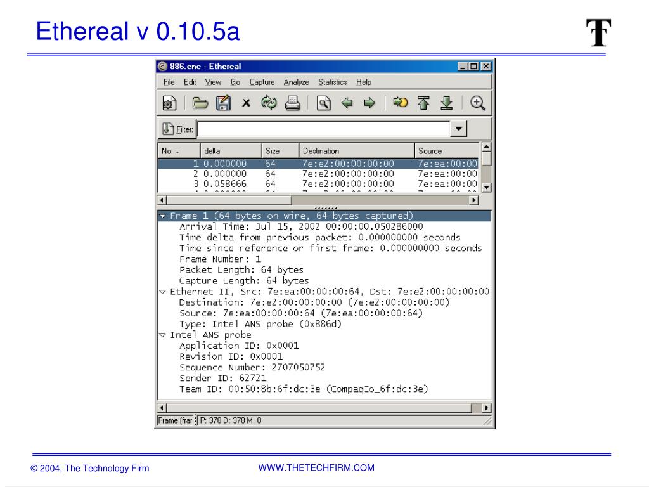Select the Type: Intel ANS probe line

[x=260, y=324]
